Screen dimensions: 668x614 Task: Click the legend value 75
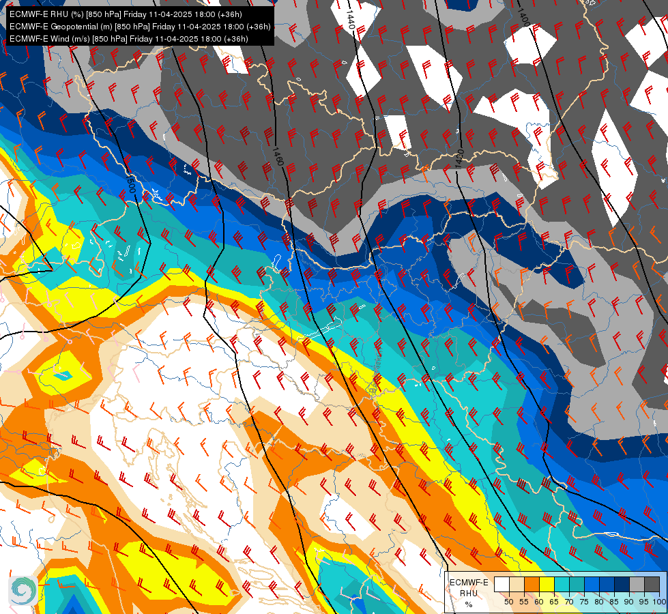[584, 602]
